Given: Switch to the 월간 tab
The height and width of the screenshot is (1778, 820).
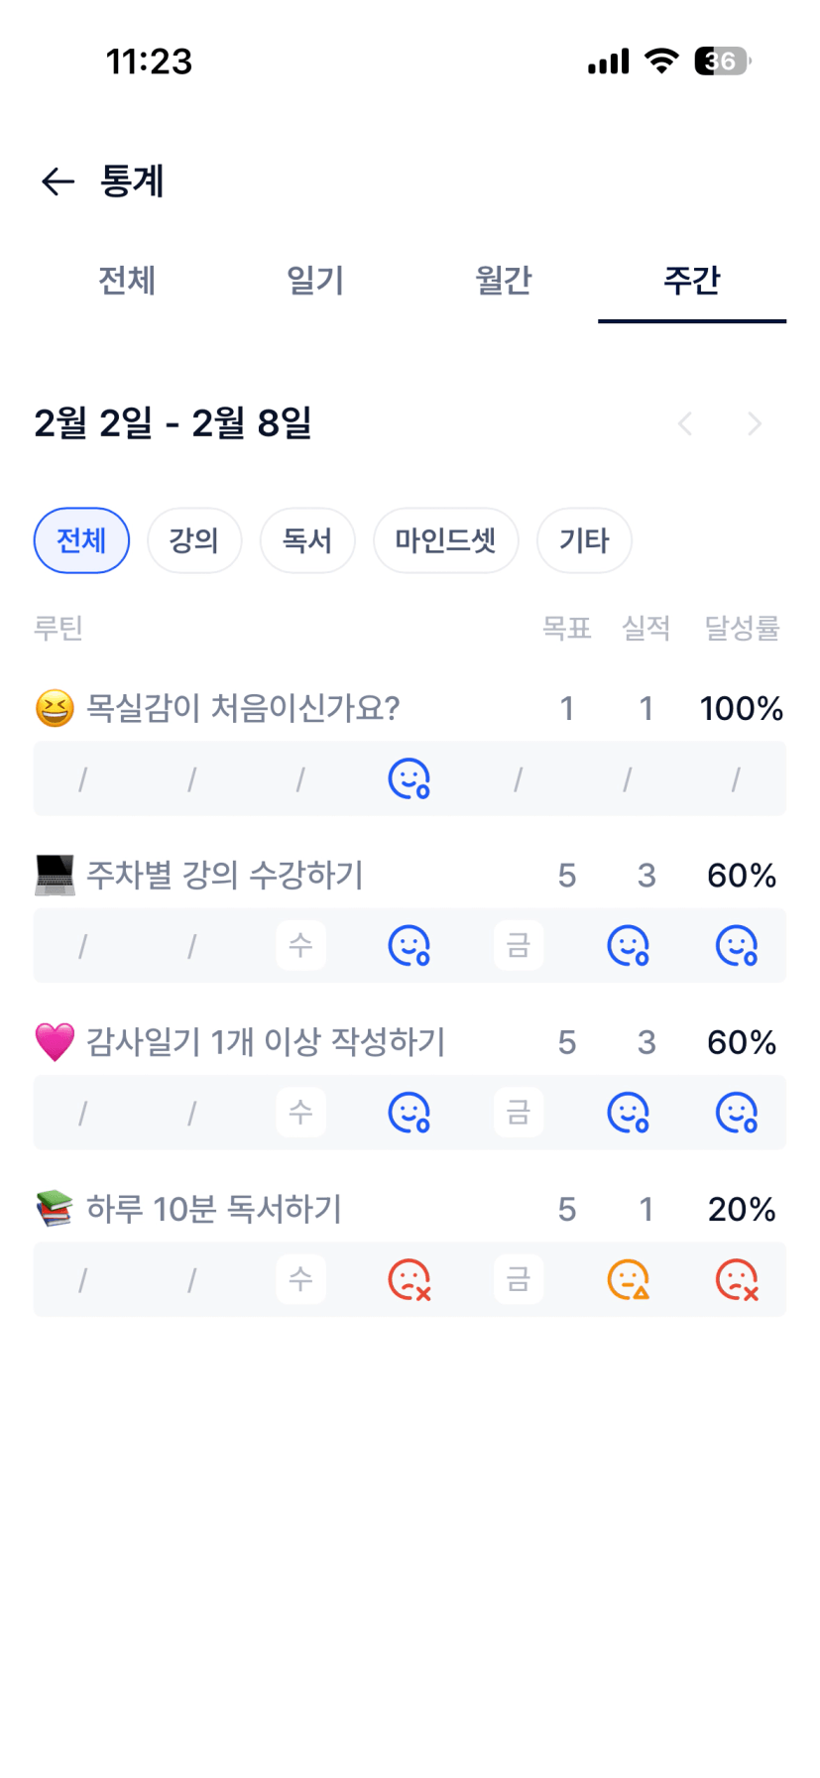Looking at the screenshot, I should (x=504, y=281).
